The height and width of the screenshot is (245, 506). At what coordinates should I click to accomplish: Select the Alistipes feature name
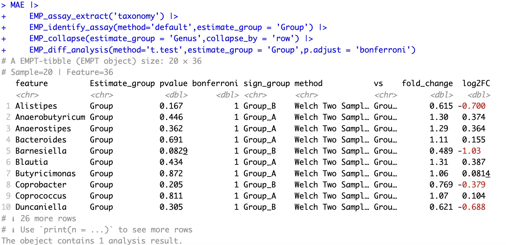36,106
